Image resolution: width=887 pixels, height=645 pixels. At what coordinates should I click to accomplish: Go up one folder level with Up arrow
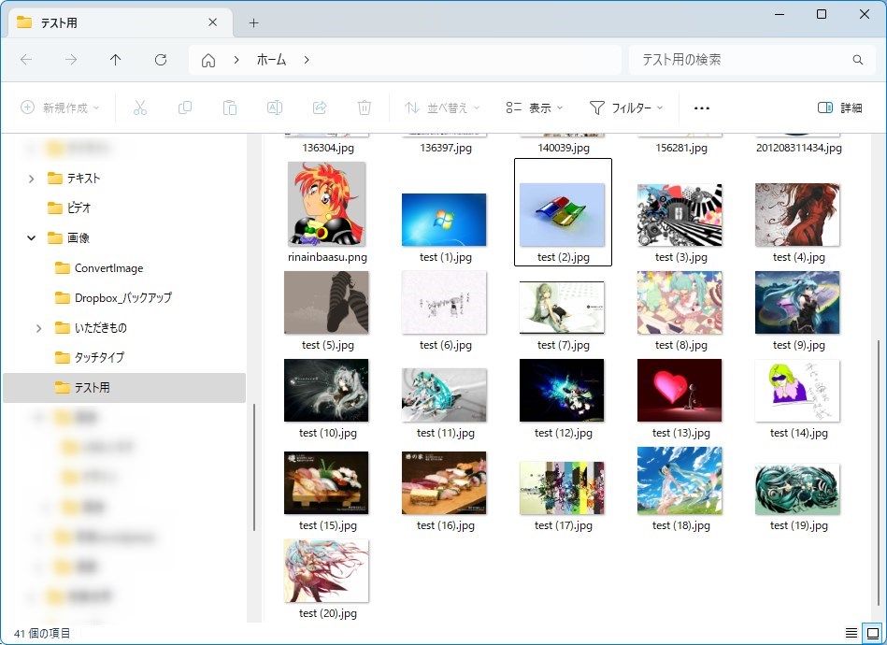point(116,60)
